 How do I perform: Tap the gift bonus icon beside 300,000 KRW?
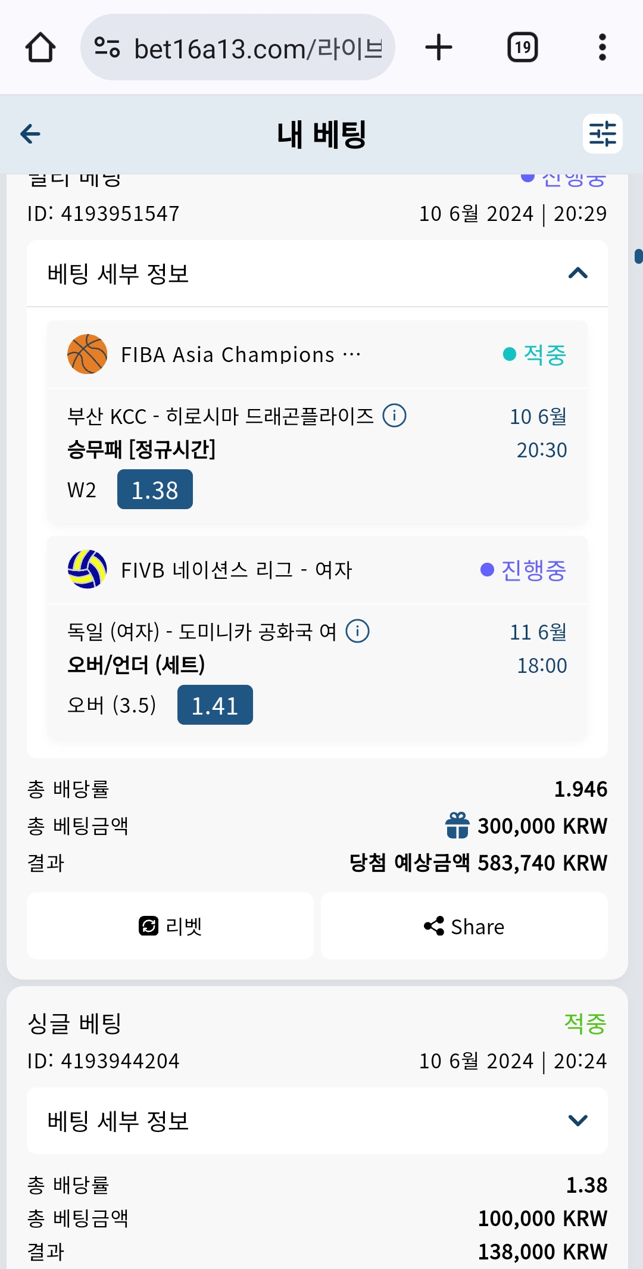[457, 825]
